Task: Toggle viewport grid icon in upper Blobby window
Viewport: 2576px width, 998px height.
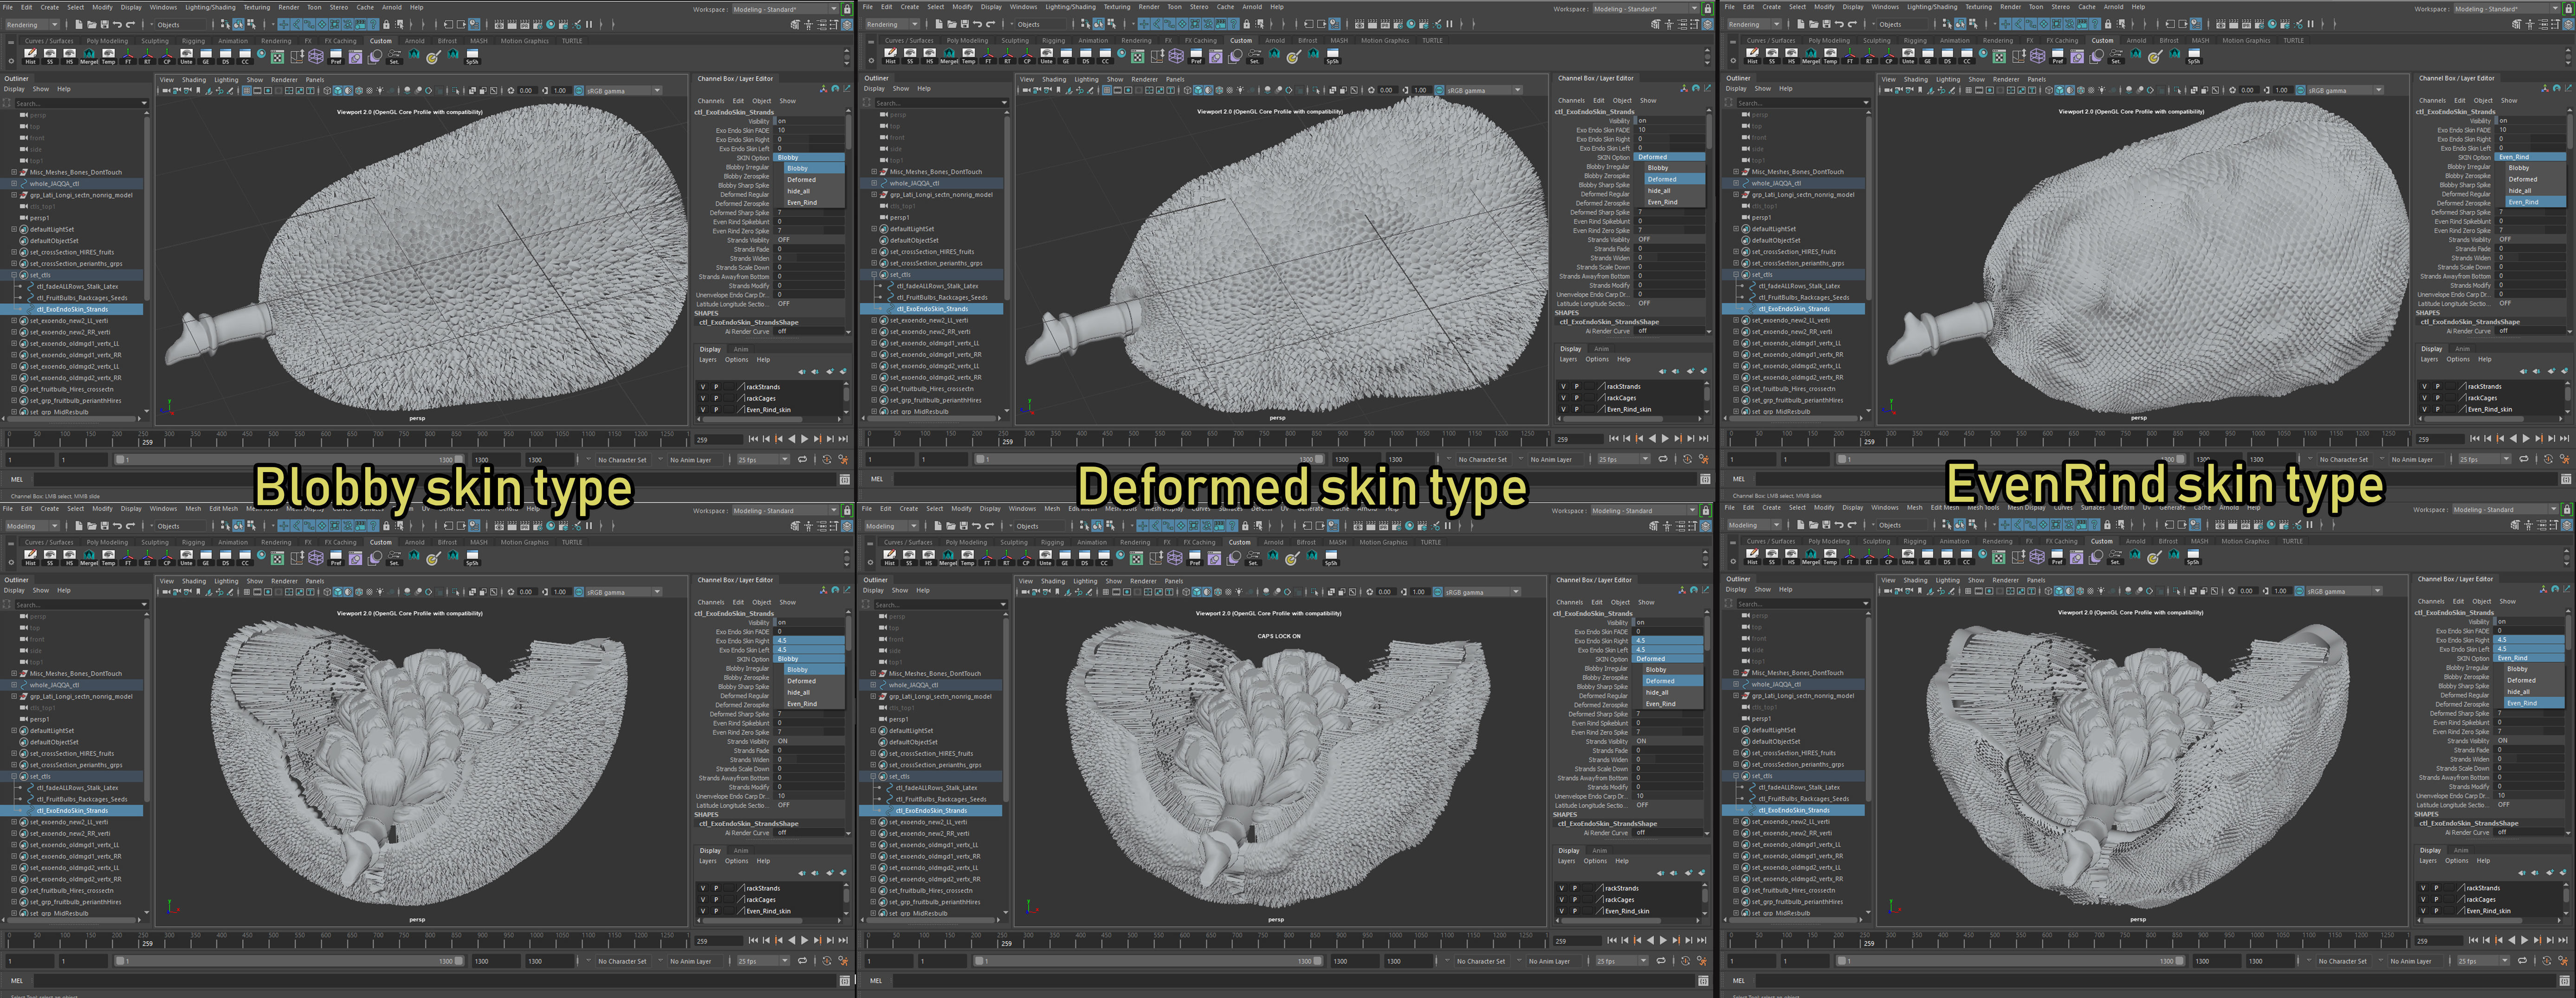Action: 247,90
